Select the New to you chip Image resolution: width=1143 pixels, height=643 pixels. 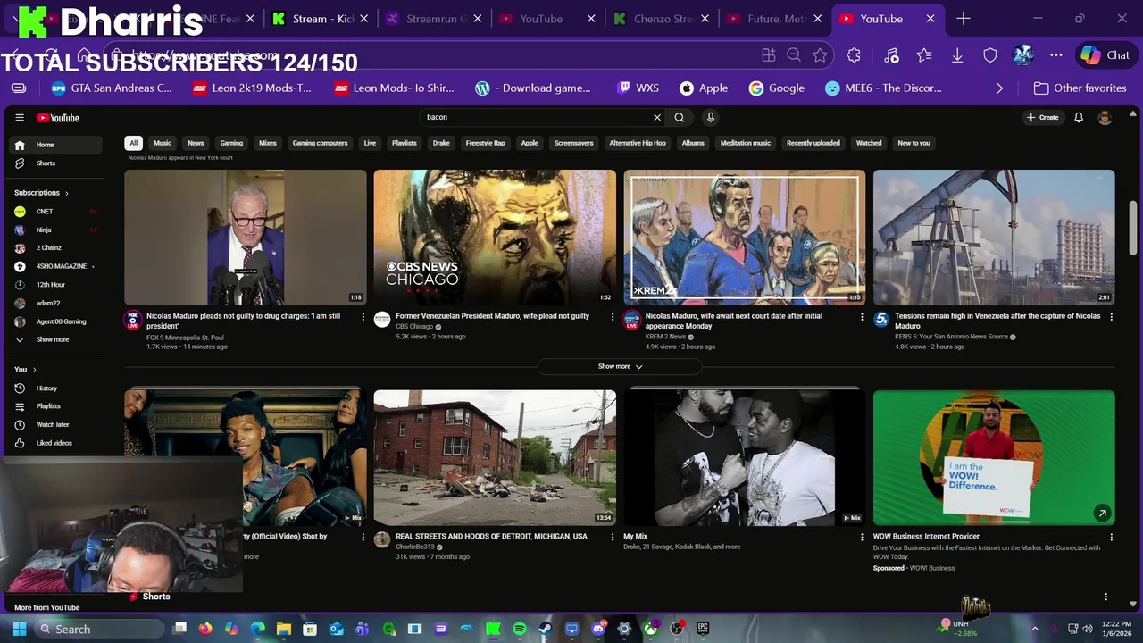[x=914, y=143]
